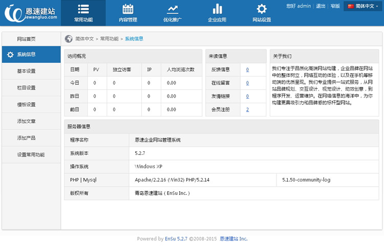Open 设置常用功能 in sidebar
This screenshot has width=384, height=248.
31,155
